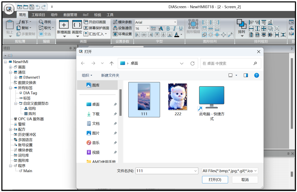The height and width of the screenshot is (192, 297).
Task: Click the font color A swatch
Action: (x=177, y=35)
